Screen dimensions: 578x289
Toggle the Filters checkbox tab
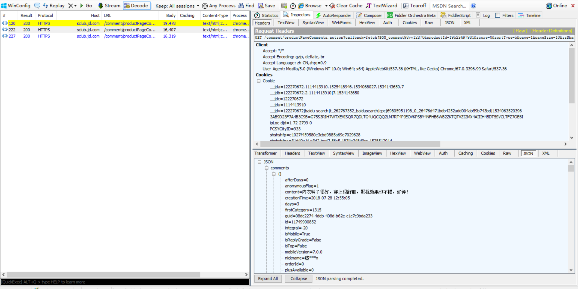(505, 15)
